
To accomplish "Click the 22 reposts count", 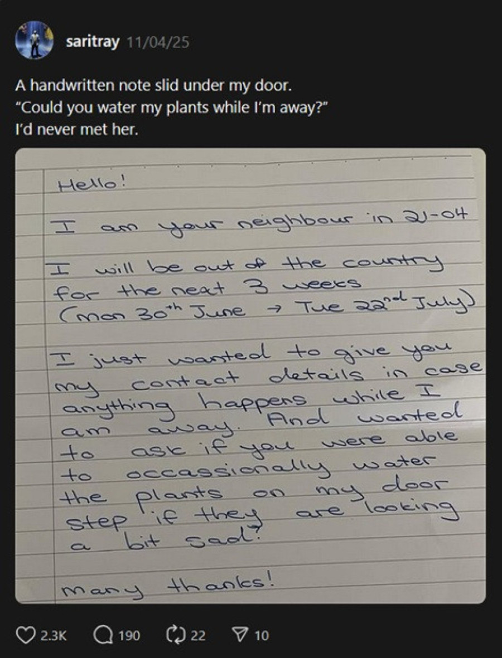I will click(x=198, y=635).
